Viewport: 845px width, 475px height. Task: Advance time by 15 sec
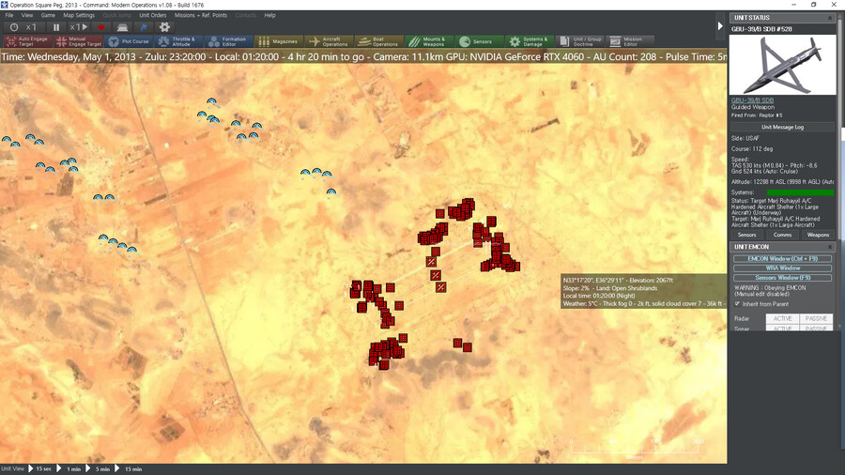pos(39,469)
